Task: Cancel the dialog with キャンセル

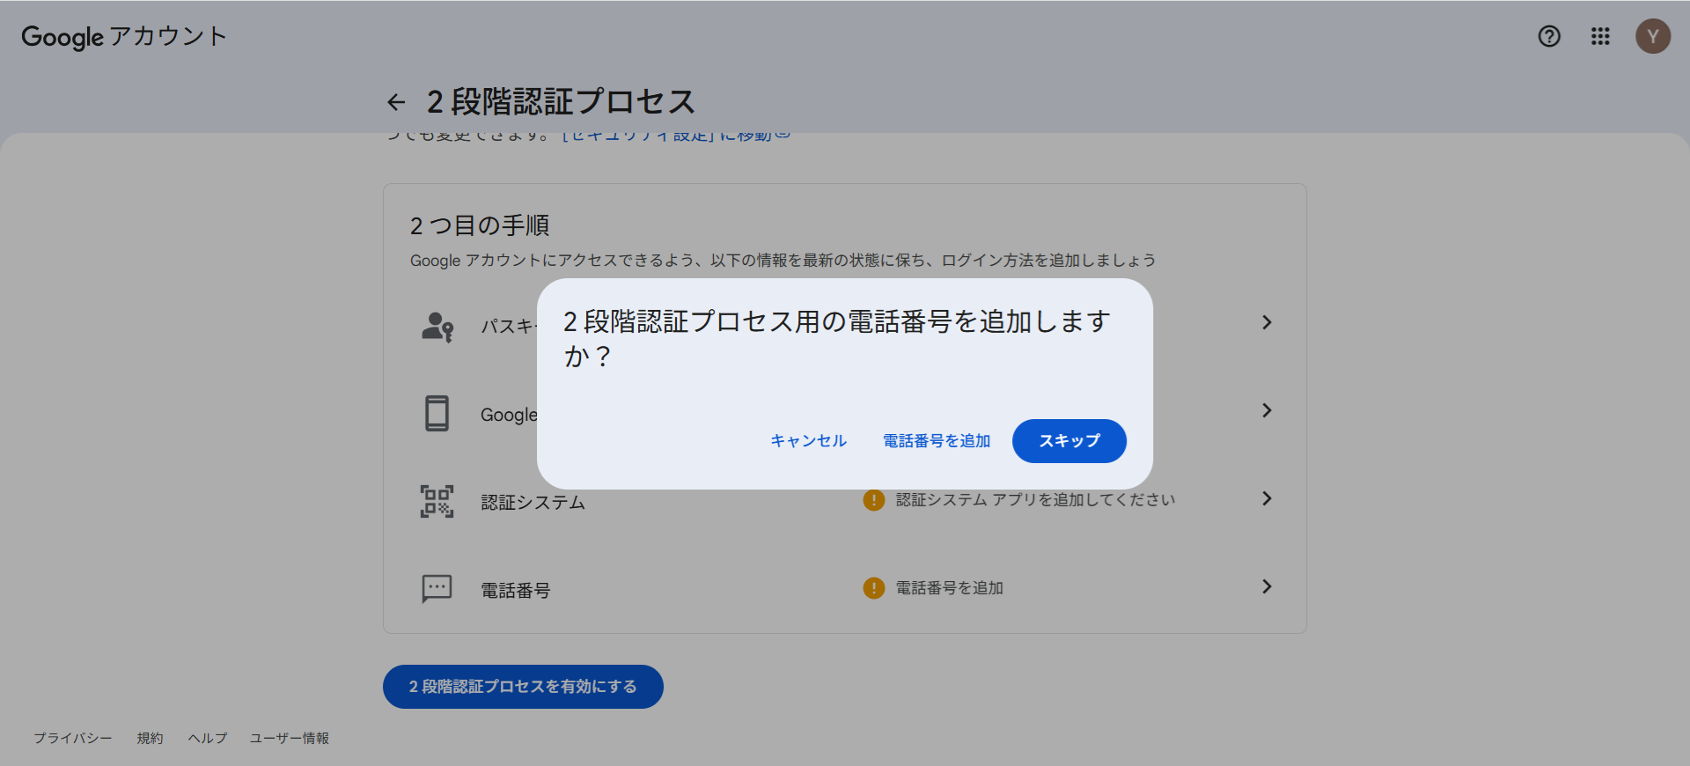Action: point(808,441)
